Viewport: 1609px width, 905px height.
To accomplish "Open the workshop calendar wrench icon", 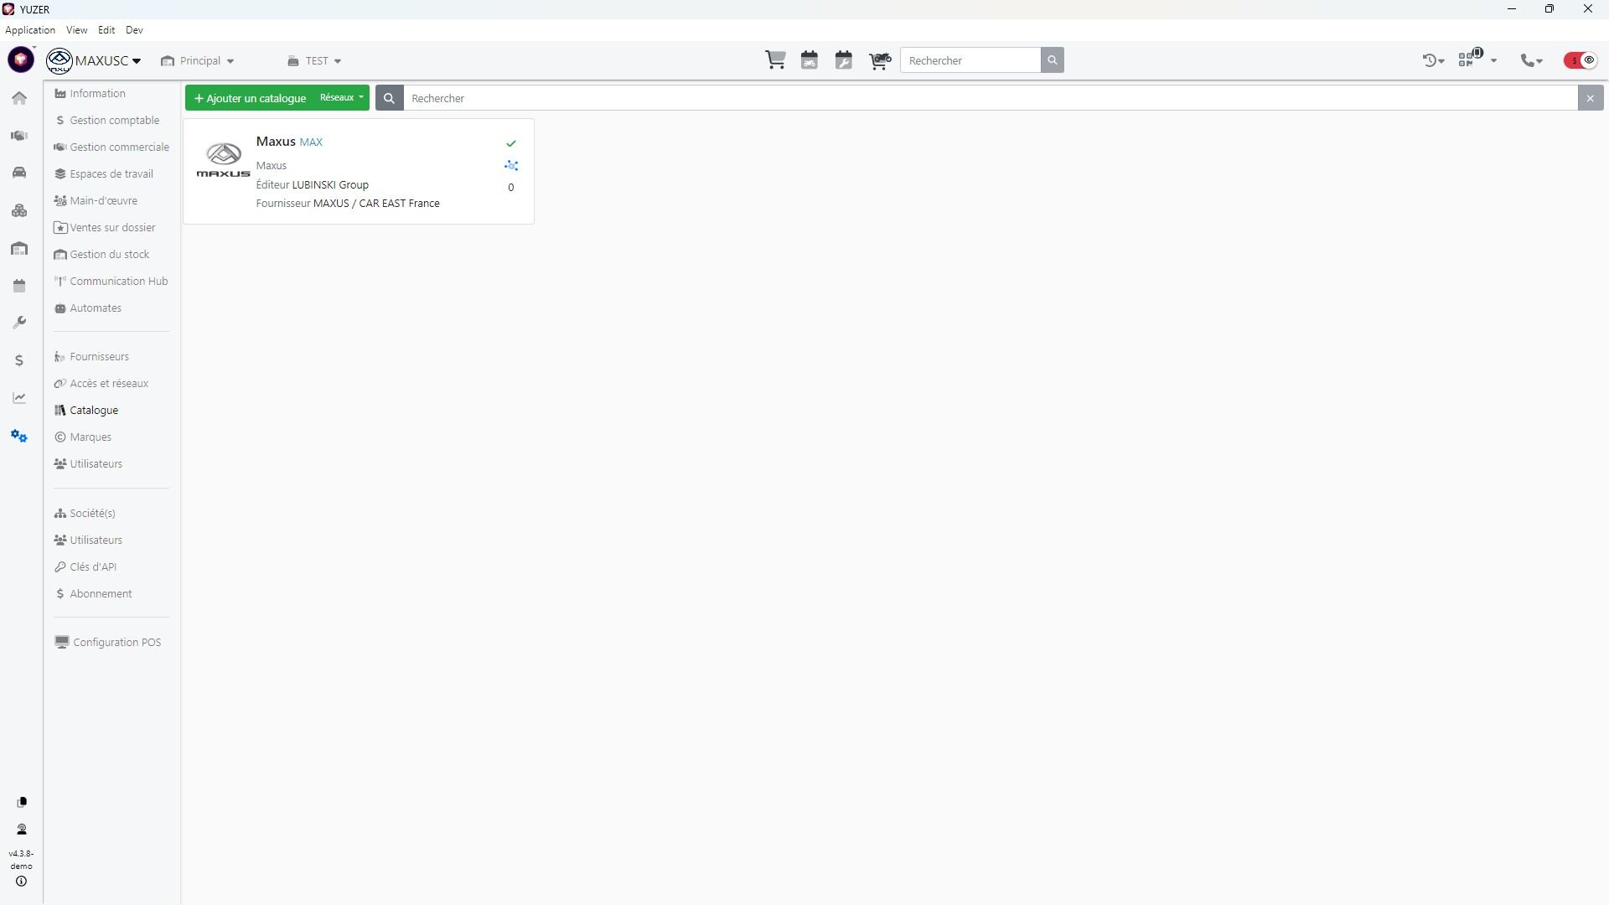I will coord(844,60).
